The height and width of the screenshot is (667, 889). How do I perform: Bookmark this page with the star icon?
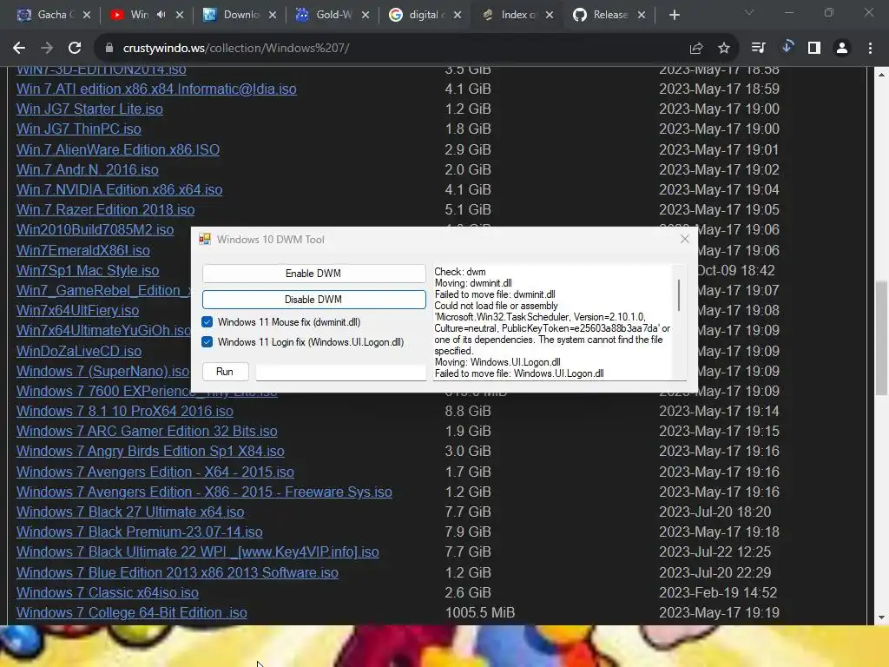[724, 49]
